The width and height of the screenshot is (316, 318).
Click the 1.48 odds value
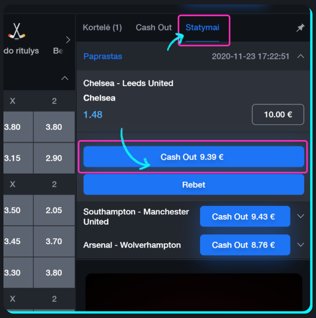pyautogui.click(x=93, y=115)
